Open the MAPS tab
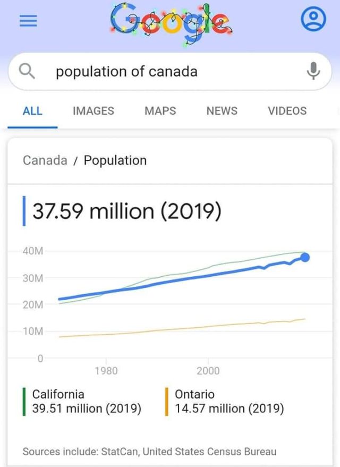The image size is (340, 467). pyautogui.click(x=160, y=111)
